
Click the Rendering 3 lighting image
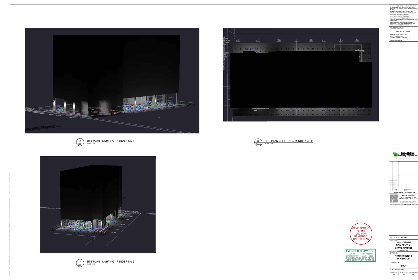pyautogui.click(x=98, y=205)
